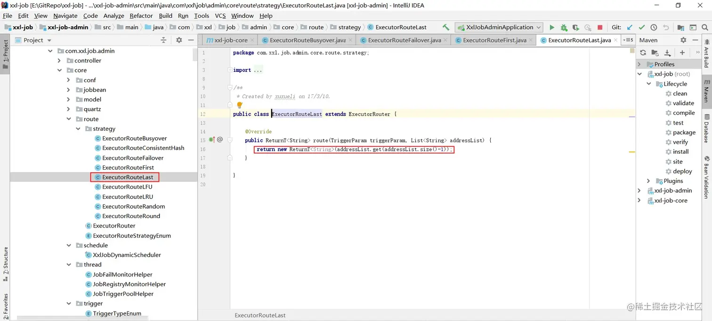Click the yellow warning stripe marker
This screenshot has width=712, height=321.
click(x=632, y=152)
